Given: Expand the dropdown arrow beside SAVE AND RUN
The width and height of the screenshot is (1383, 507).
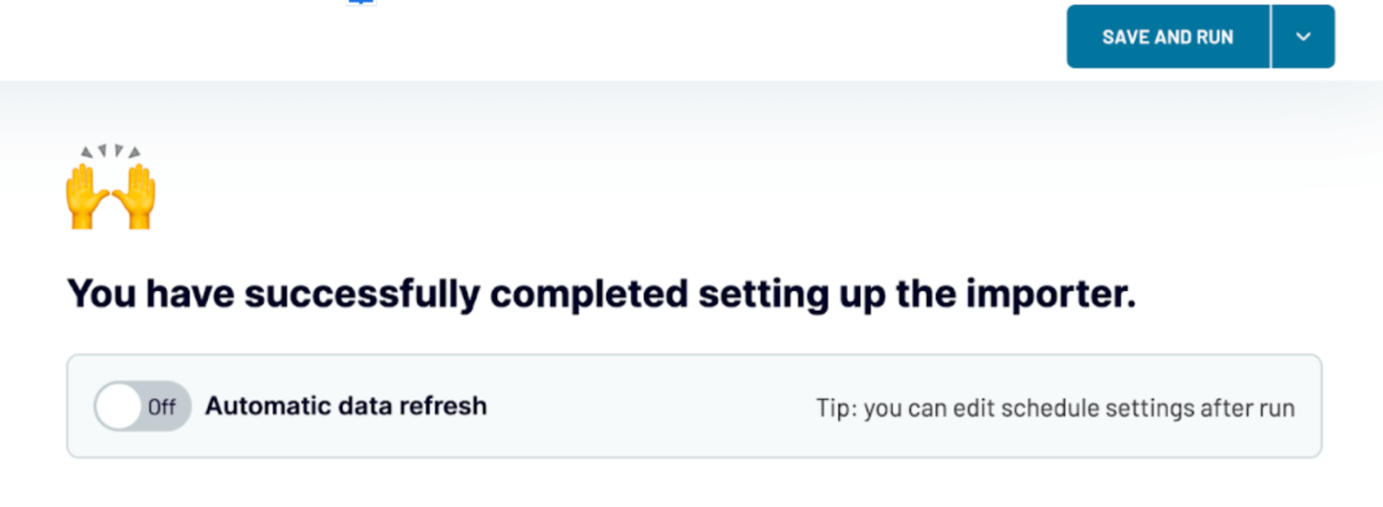Looking at the screenshot, I should tap(1303, 37).
